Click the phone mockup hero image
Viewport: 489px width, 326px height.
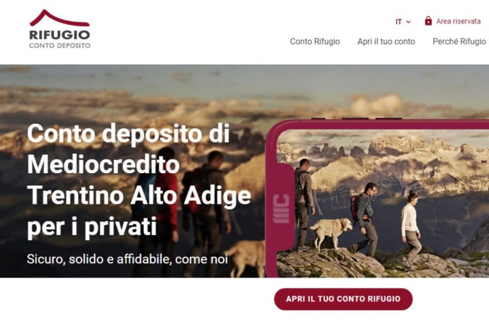tap(377, 199)
